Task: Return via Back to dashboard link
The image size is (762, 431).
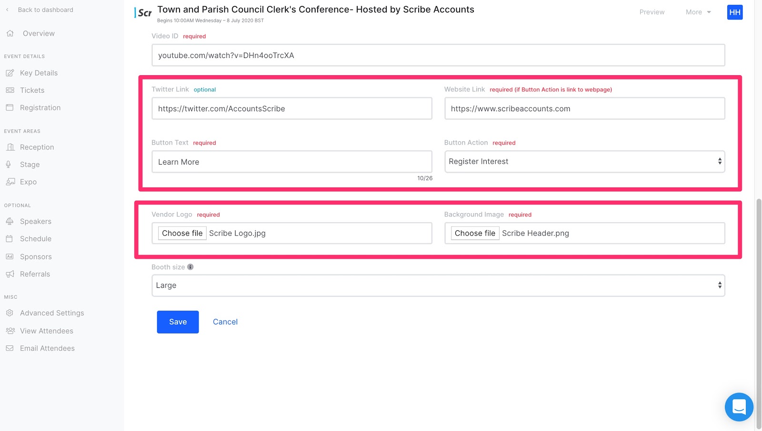Action: (x=45, y=10)
